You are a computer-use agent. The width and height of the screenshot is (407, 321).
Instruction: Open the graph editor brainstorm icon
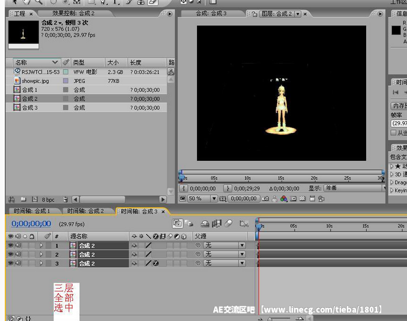[x=244, y=223]
